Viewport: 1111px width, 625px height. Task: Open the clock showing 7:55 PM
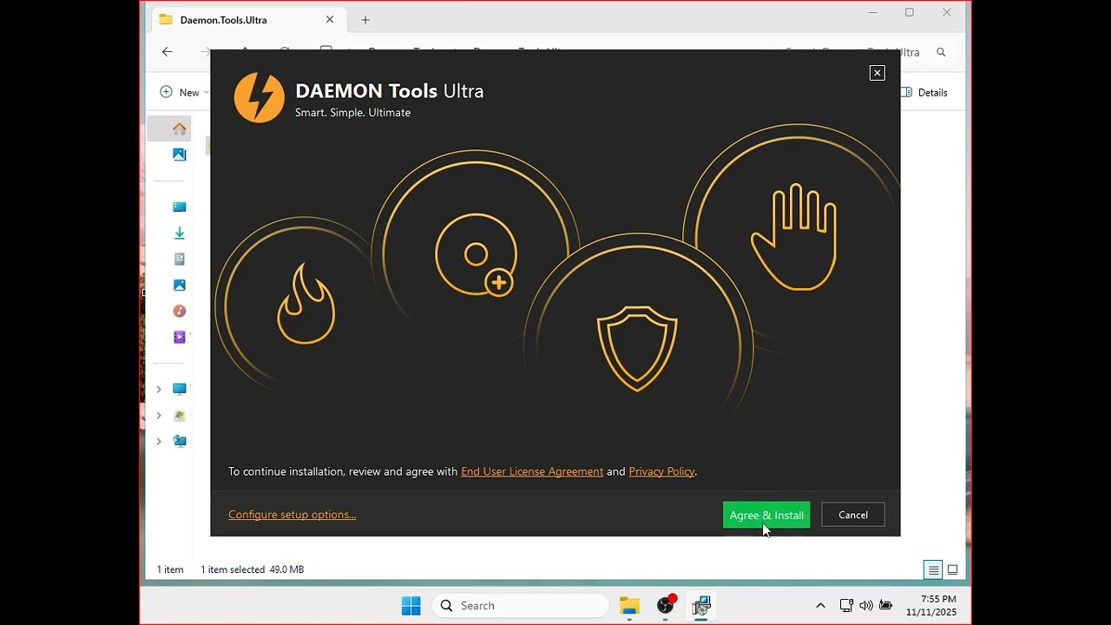[x=931, y=606]
